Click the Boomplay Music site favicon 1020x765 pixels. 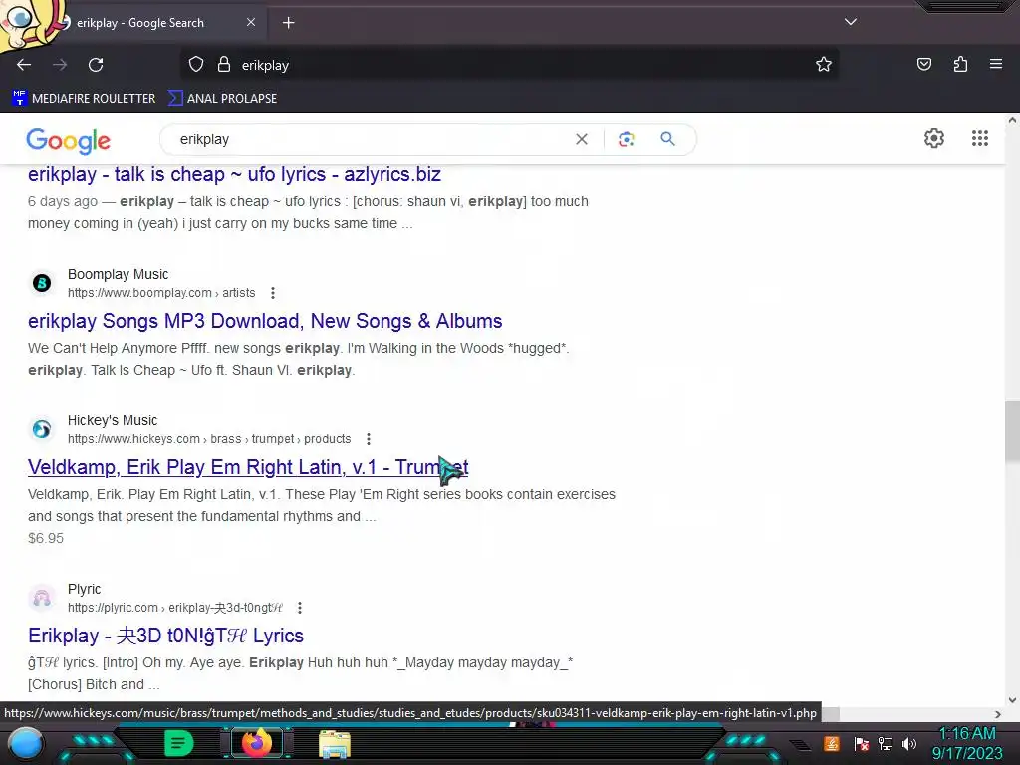[x=42, y=283]
